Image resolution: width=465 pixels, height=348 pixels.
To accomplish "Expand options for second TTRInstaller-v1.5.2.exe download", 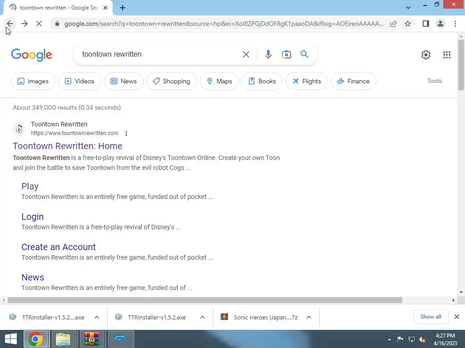I will tap(203, 317).
